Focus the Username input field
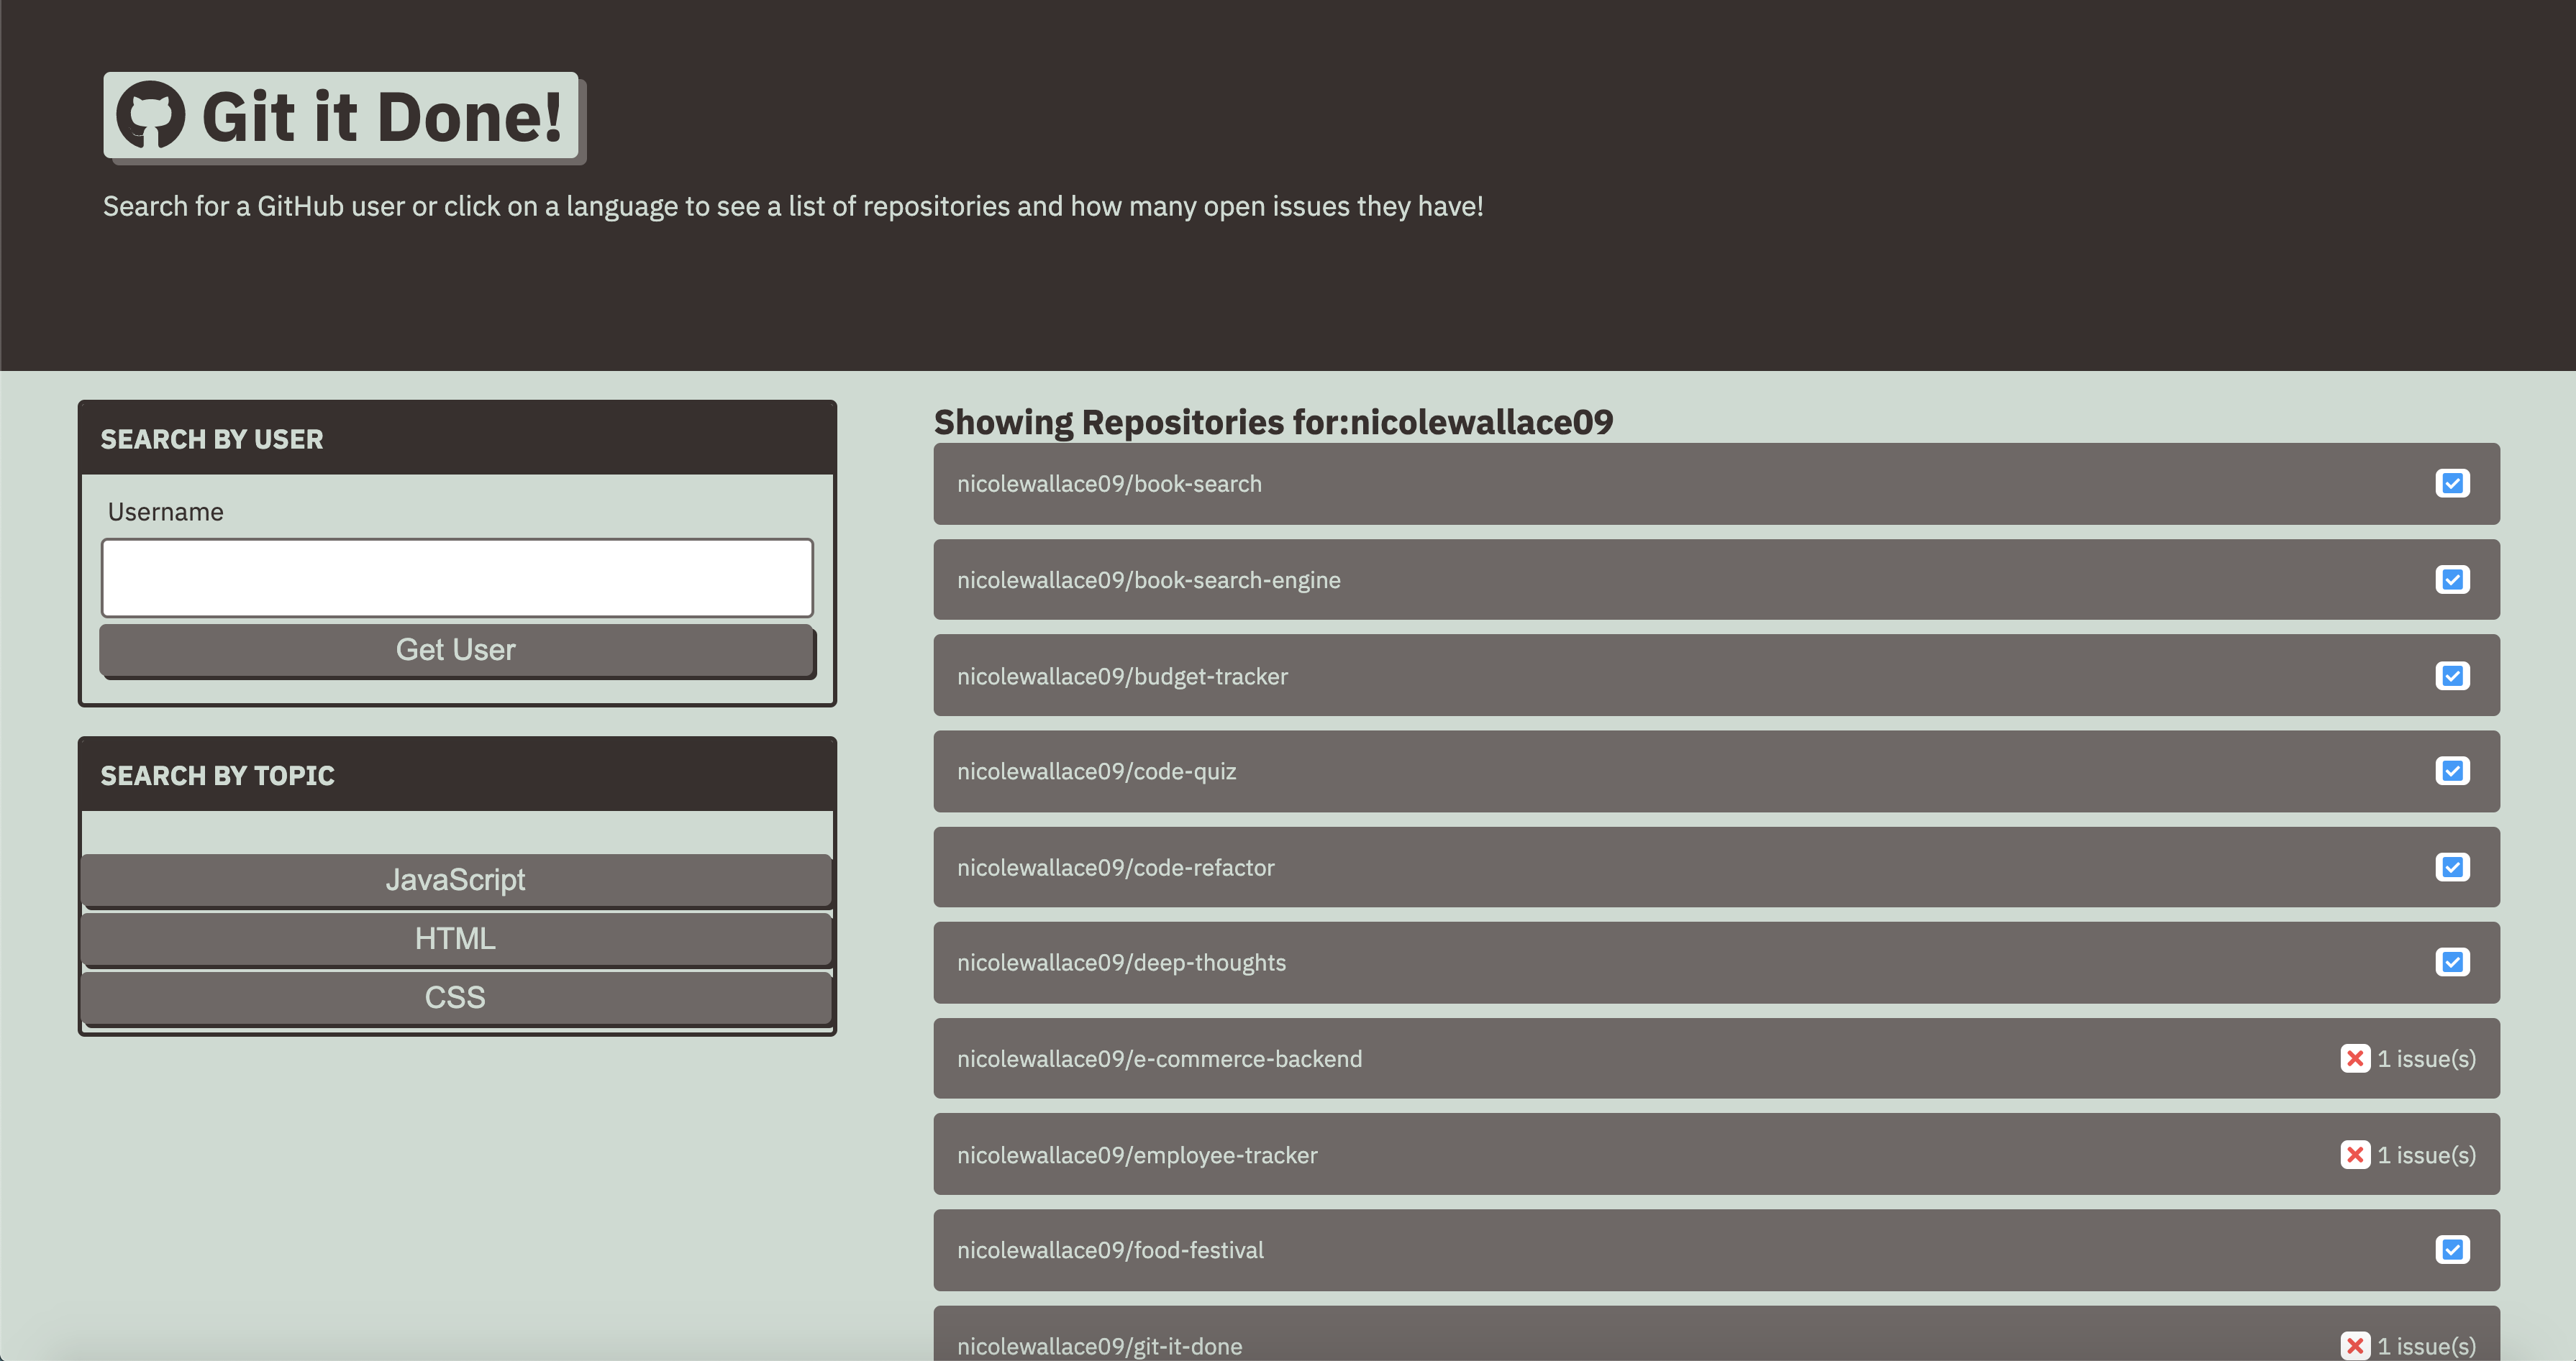 (x=457, y=577)
